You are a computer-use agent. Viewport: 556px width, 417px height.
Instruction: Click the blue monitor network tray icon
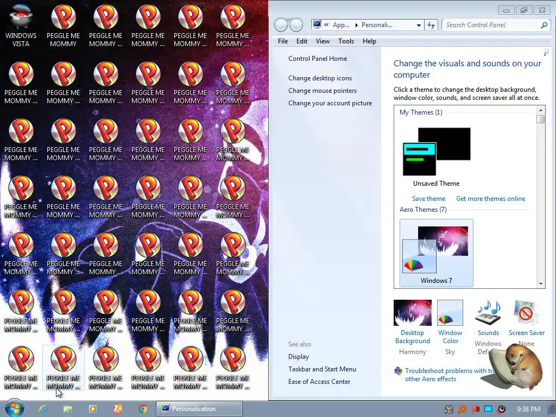coord(488,409)
